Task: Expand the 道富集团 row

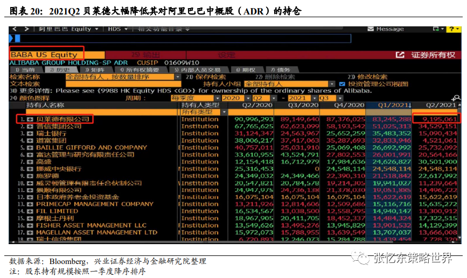Action: (x=30, y=141)
